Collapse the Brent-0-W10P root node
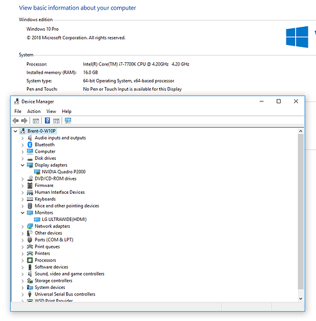The width and height of the screenshot is (316, 321). [15, 131]
